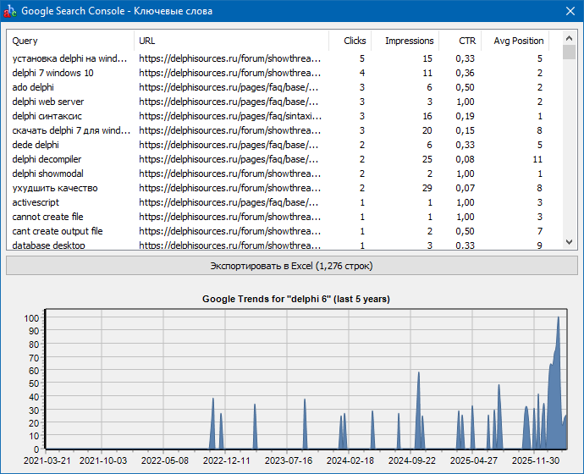Sort by the Impressions column header

pyautogui.click(x=405, y=41)
